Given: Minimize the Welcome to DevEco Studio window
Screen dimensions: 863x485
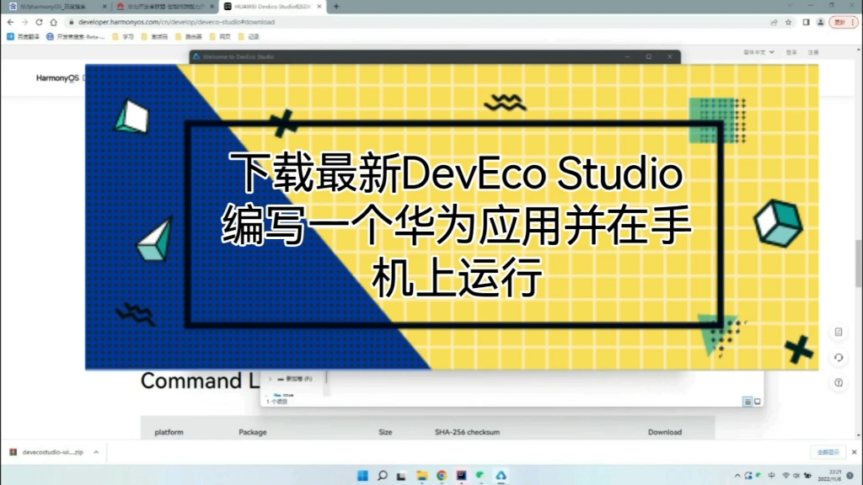Looking at the screenshot, I should click(627, 56).
